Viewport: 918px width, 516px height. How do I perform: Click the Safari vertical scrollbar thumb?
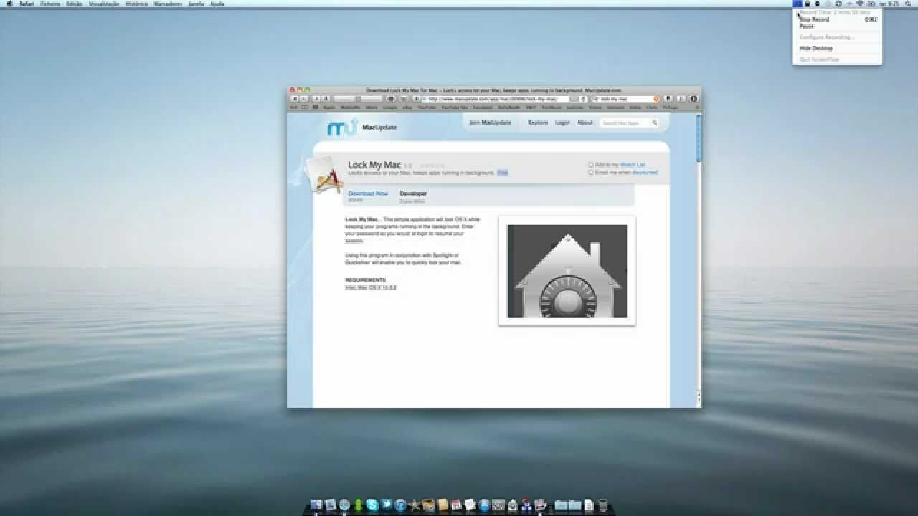coord(699,138)
